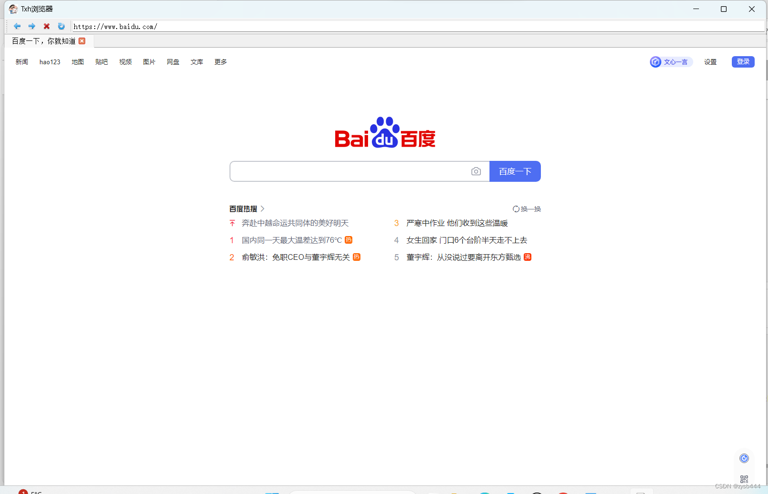Reload the page with refresh icon
The width and height of the screenshot is (768, 494).
pyautogui.click(x=61, y=26)
